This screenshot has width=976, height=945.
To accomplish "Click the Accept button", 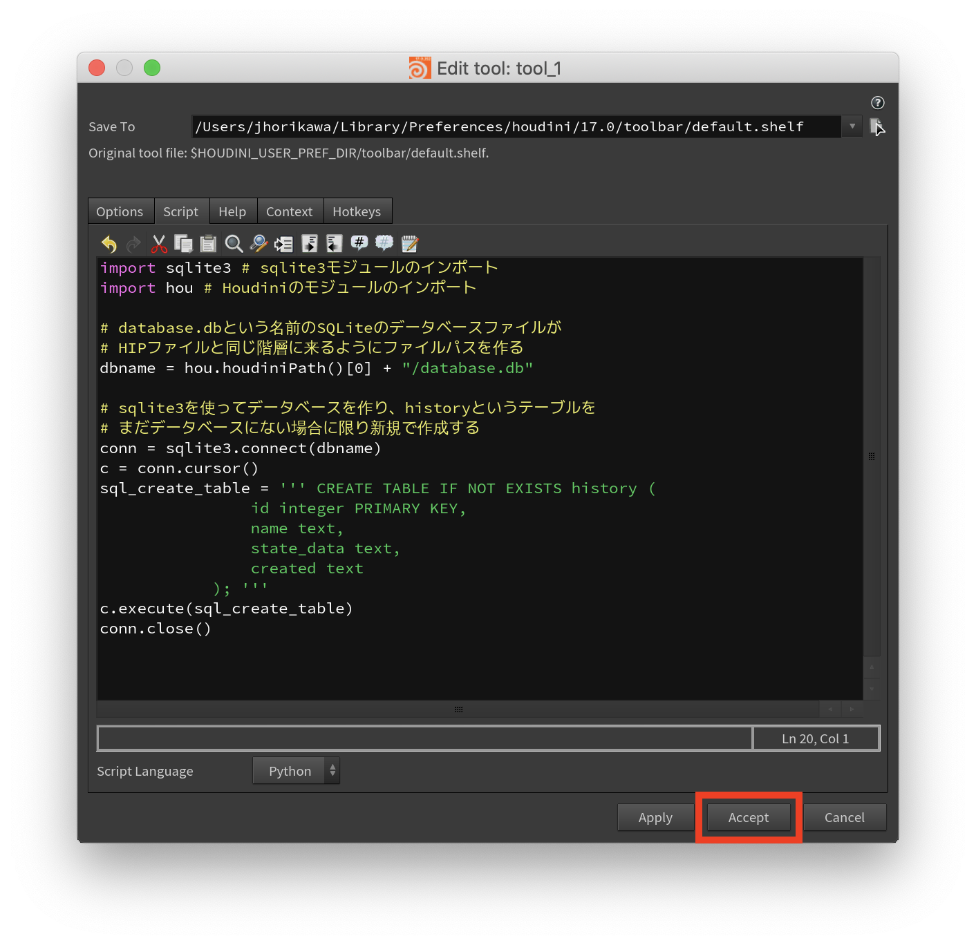I will 749,817.
